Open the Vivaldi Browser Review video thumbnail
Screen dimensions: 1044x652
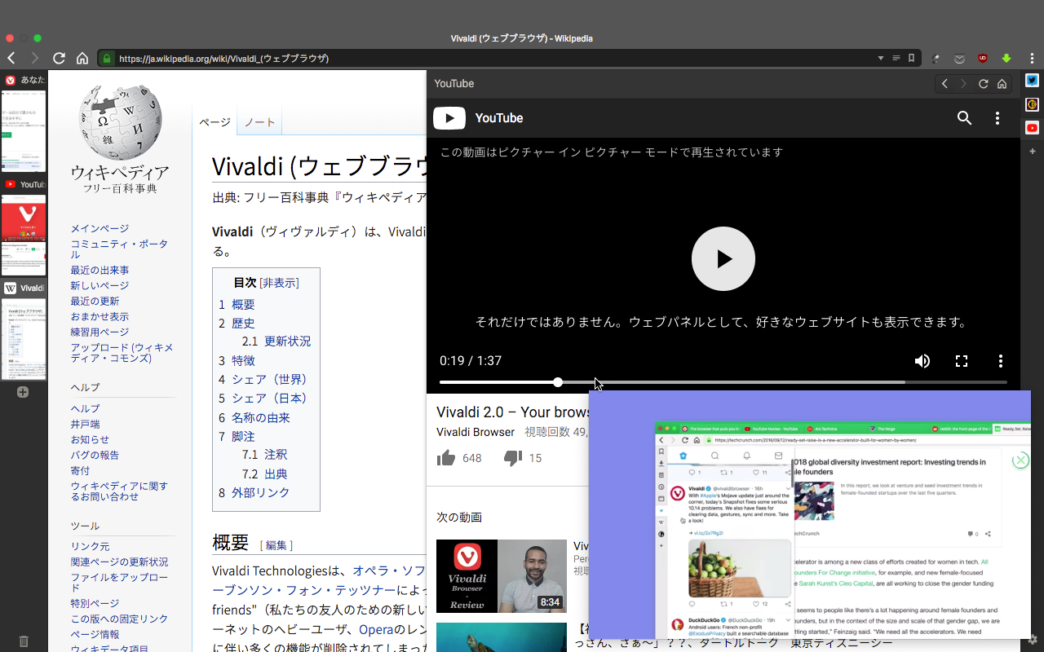click(x=502, y=576)
